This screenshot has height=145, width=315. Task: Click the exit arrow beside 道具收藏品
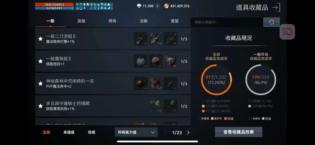click(276, 8)
